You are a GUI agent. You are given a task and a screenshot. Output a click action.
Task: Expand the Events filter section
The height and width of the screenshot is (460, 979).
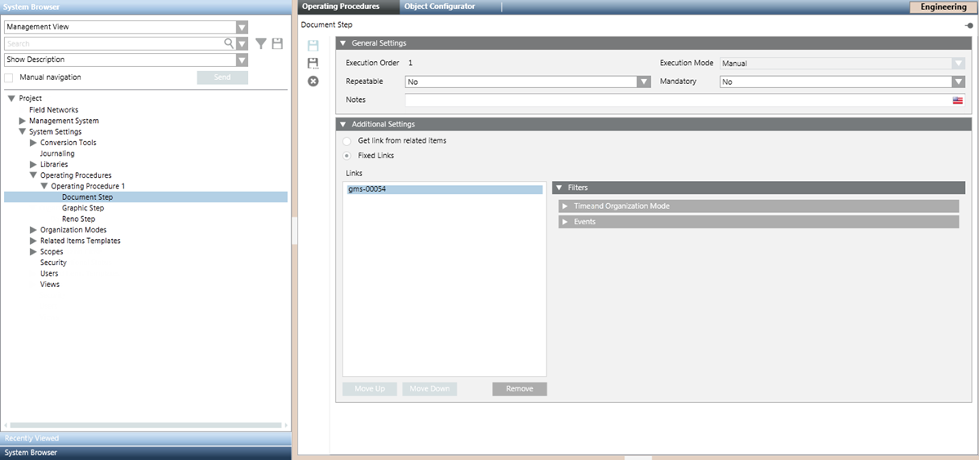(565, 222)
